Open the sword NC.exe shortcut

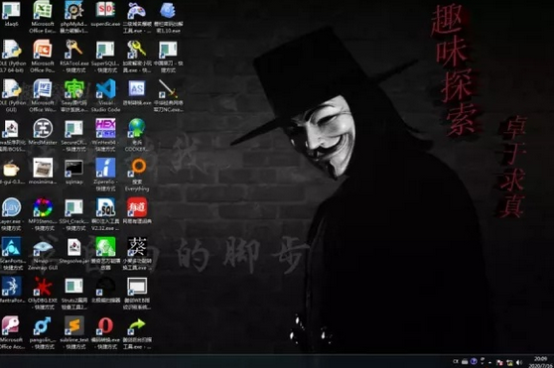168,96
